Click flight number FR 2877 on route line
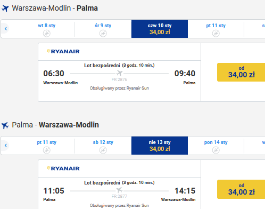265x209 pixels. pyautogui.click(x=119, y=196)
